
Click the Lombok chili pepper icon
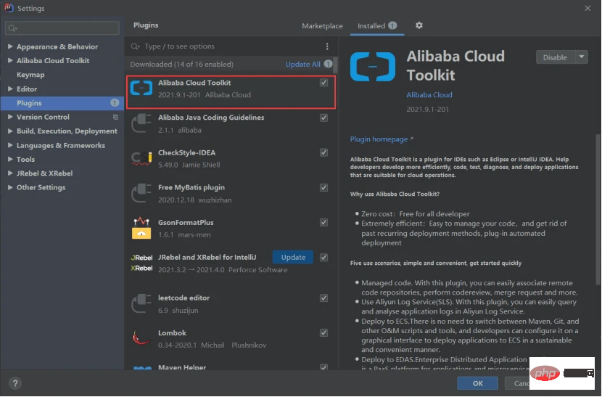pos(141,339)
